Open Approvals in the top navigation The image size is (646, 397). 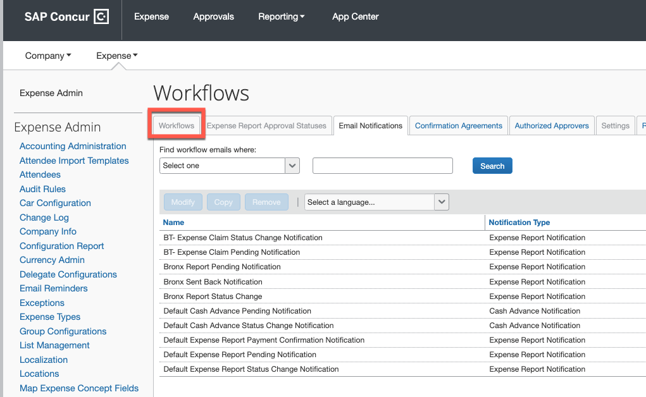click(x=213, y=16)
